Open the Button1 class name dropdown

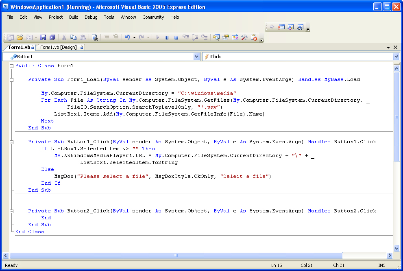point(196,57)
